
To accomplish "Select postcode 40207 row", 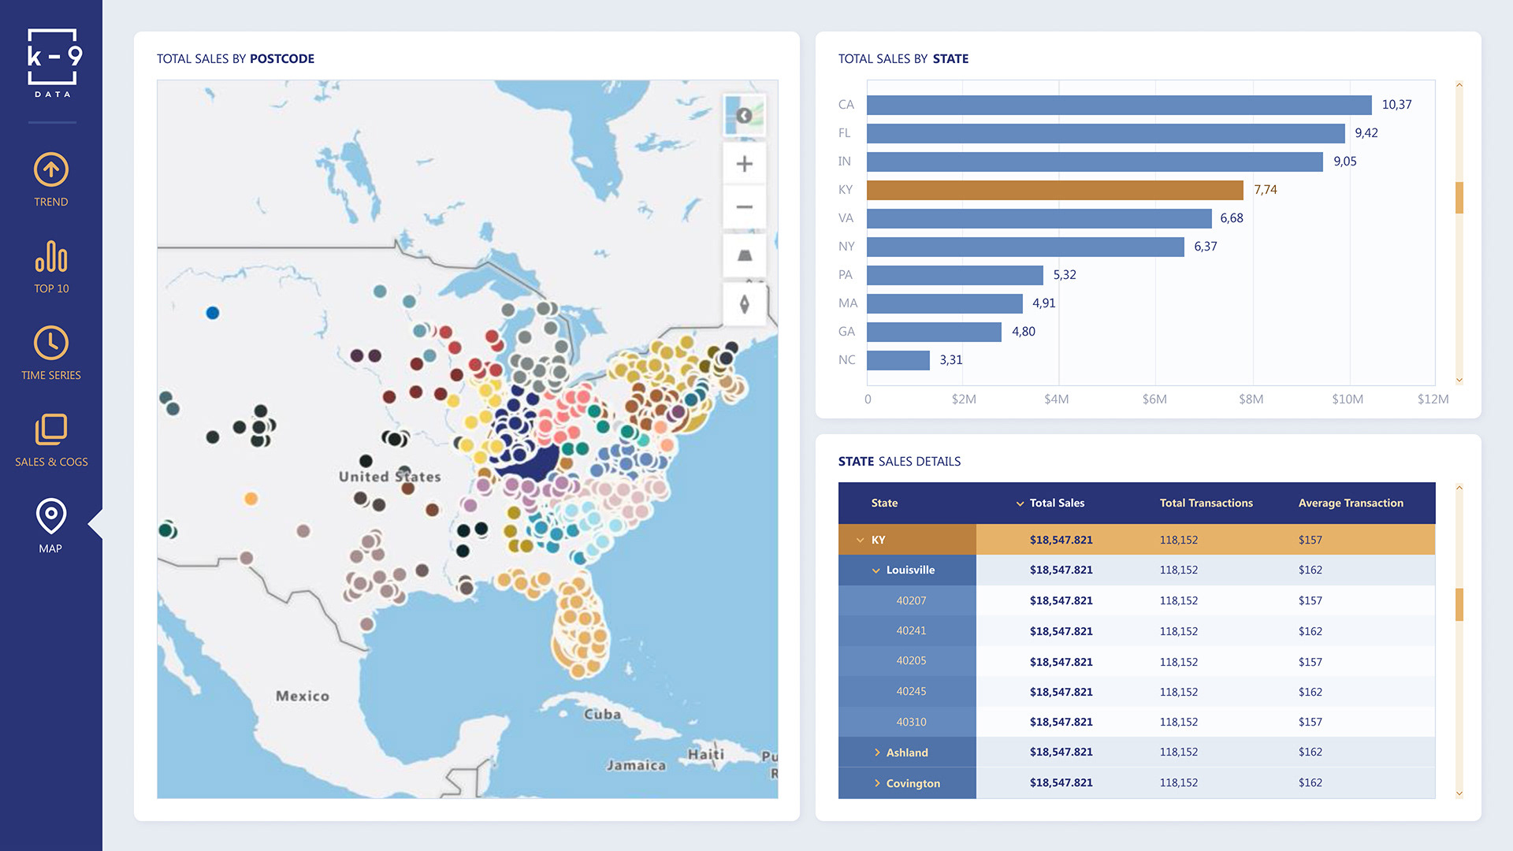I will (x=911, y=600).
